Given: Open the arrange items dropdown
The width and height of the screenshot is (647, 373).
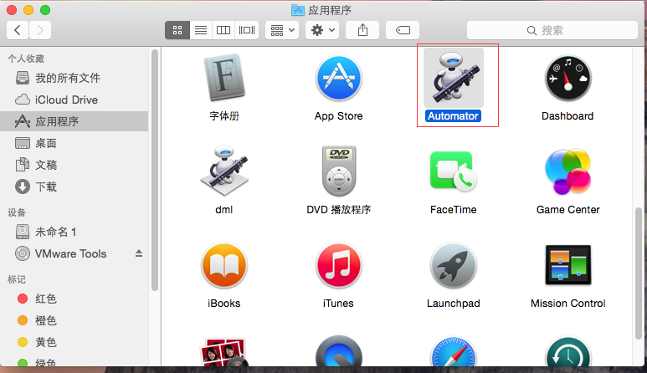Looking at the screenshot, I should [282, 30].
